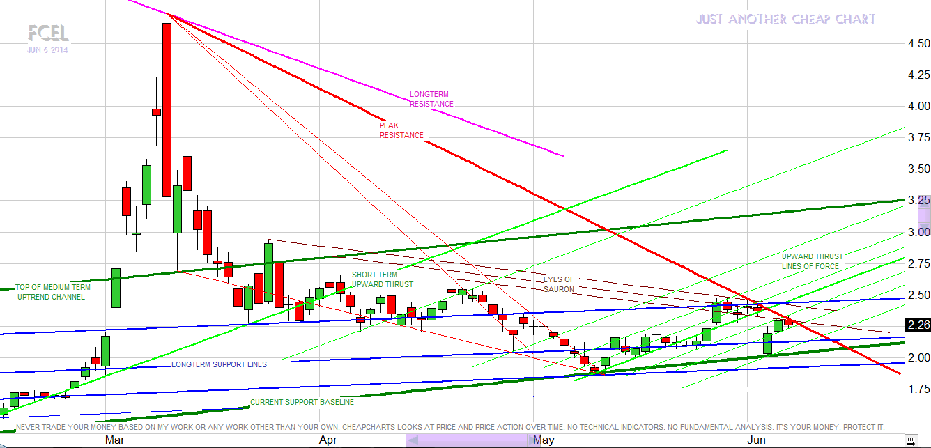Click the UPWARD THRUST LINES OF FORCE label
Screen dimensions: 931x448
pos(811,261)
